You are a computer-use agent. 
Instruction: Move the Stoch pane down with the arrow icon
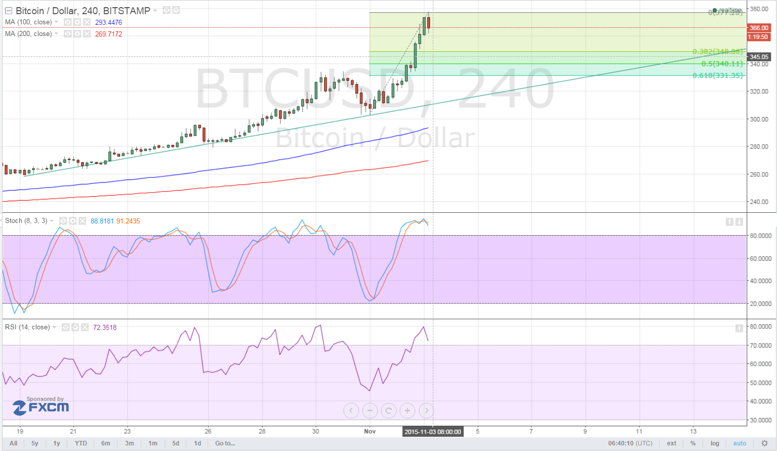coord(739,221)
